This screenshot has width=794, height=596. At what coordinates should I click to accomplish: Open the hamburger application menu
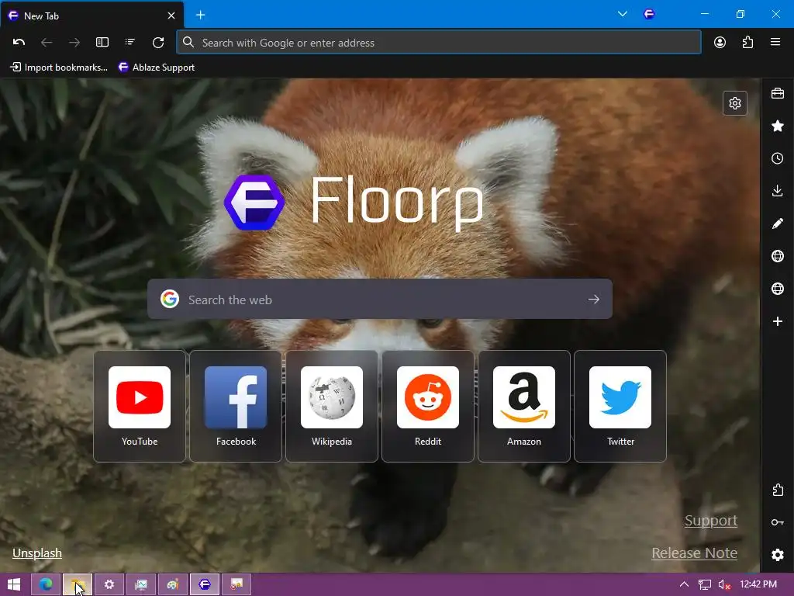pos(775,43)
